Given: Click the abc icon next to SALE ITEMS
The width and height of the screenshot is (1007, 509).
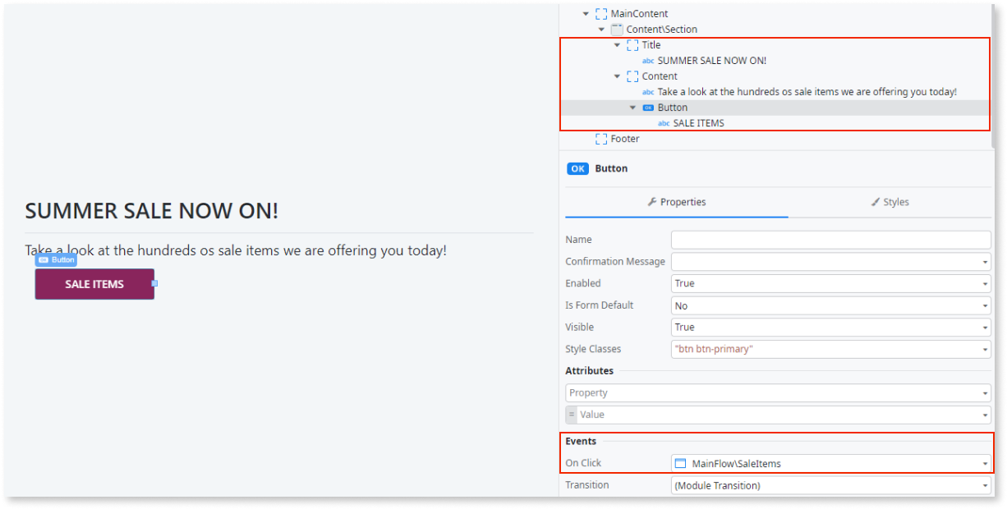Looking at the screenshot, I should 664,122.
